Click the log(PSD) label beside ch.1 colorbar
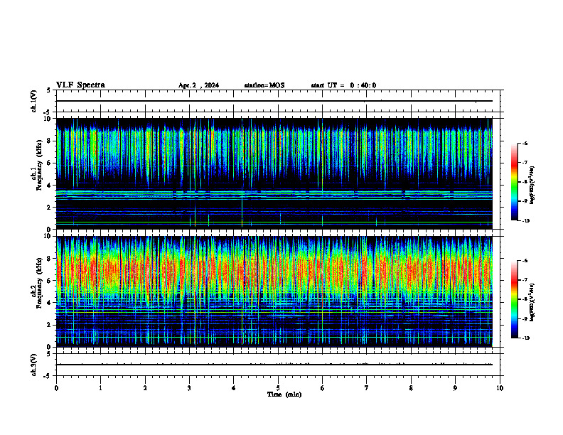 532,185
